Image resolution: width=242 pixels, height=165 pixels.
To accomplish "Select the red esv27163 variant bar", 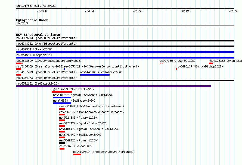I will (62, 149).
